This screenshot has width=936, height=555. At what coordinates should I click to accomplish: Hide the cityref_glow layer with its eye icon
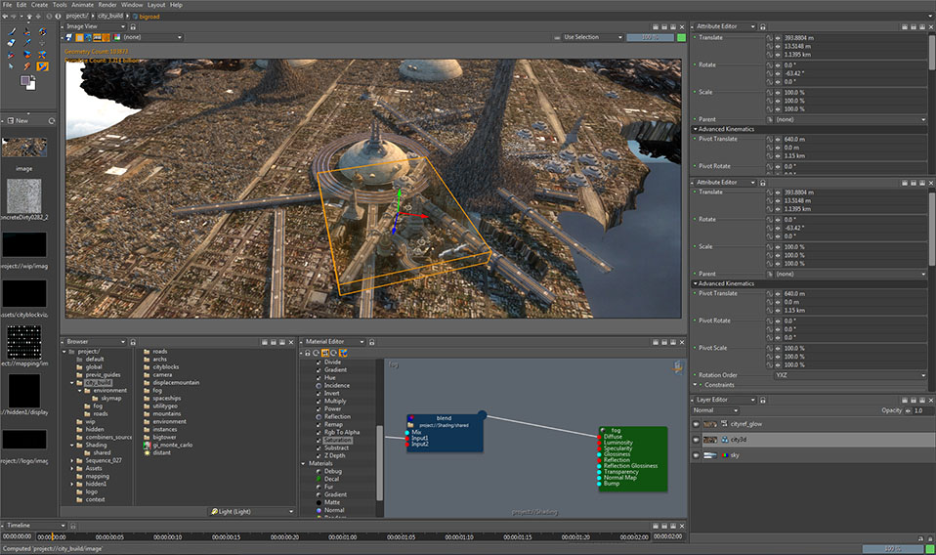point(697,425)
